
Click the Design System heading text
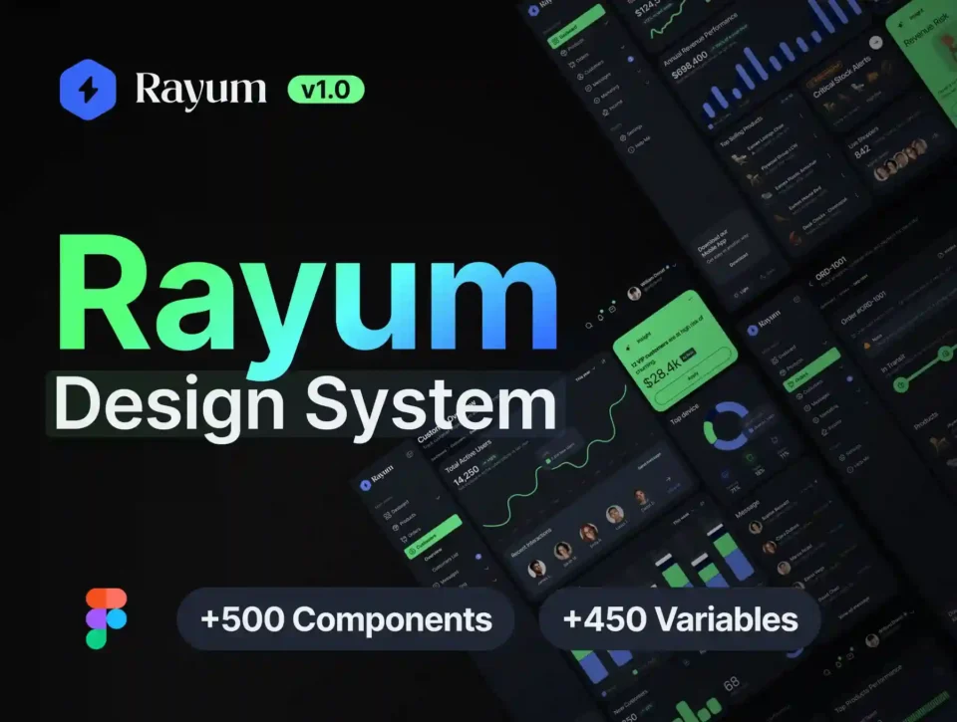point(304,406)
